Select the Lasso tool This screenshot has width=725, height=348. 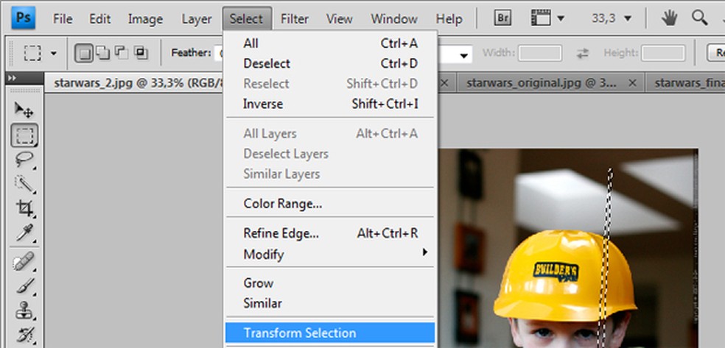(x=24, y=159)
